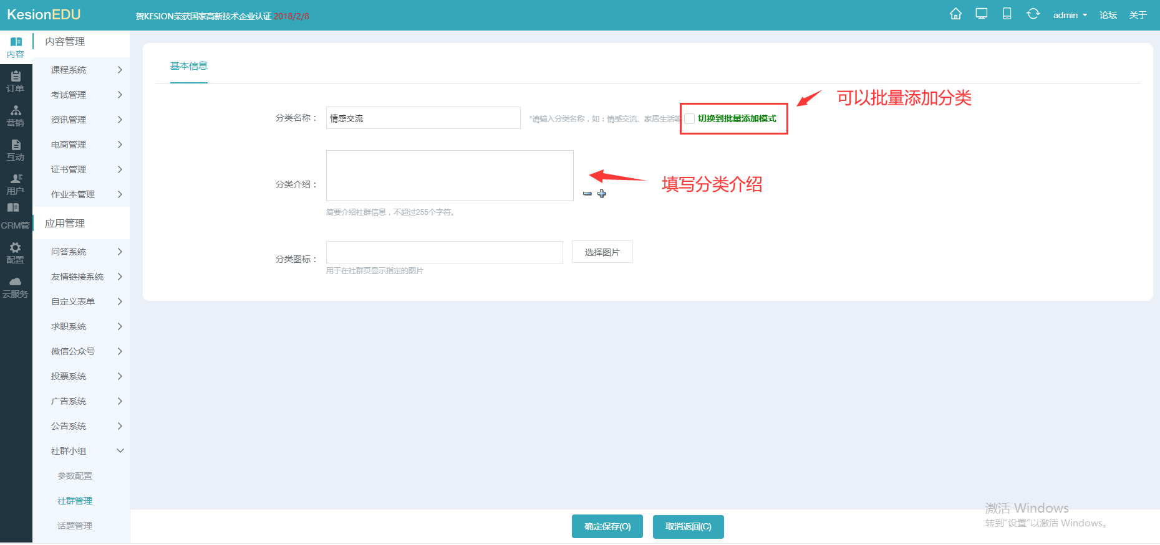Click 分类名称 input field
The width and height of the screenshot is (1160, 545).
[x=423, y=118]
